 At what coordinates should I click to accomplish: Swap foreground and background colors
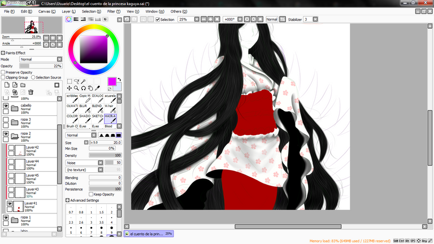119,80
